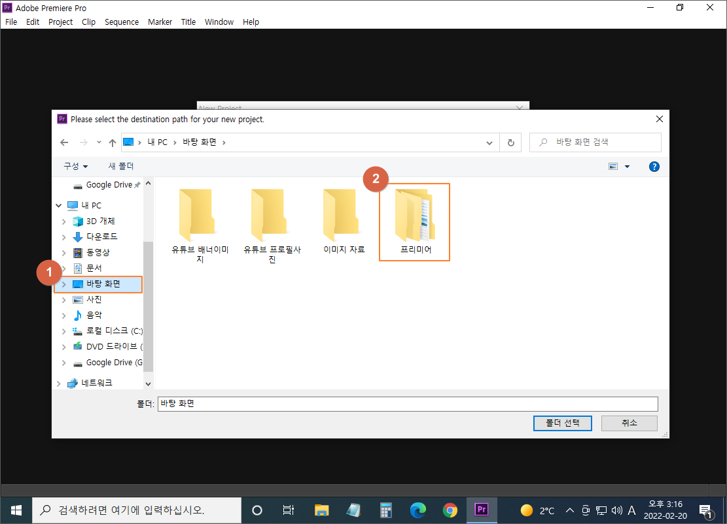This screenshot has width=727, height=524.
Task: Select 3D 개체 in navigation tree
Action: click(x=101, y=221)
